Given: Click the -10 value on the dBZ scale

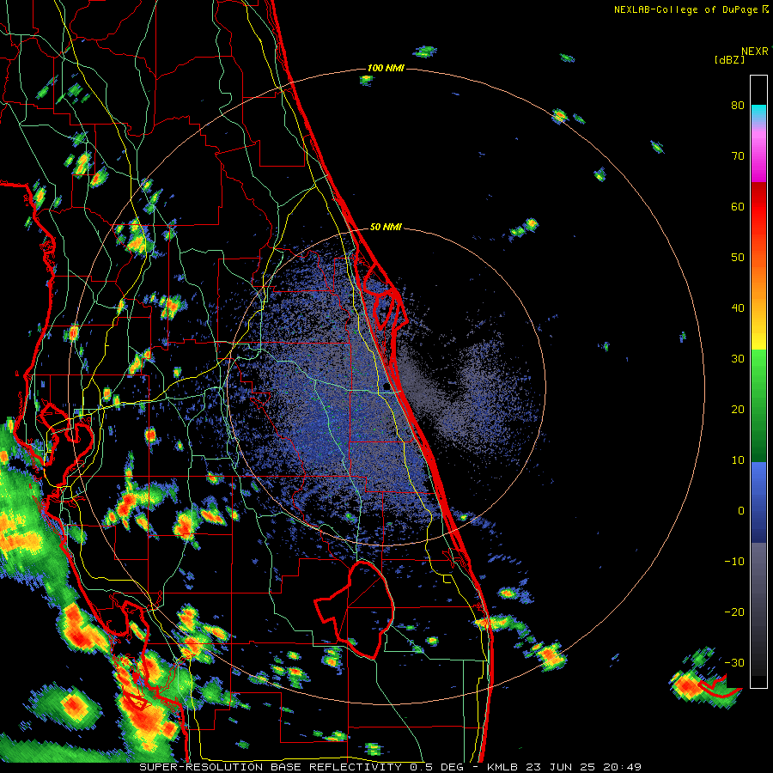Looking at the screenshot, I should pyautogui.click(x=734, y=562).
